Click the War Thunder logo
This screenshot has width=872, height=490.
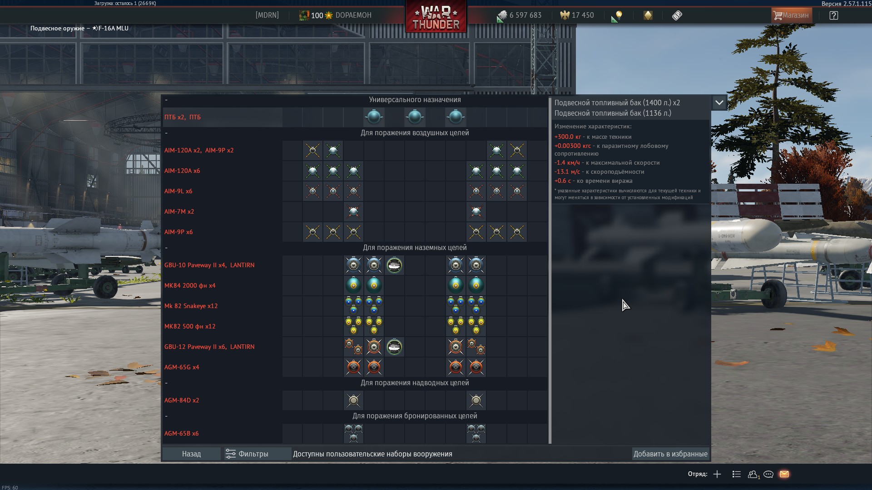pyautogui.click(x=436, y=17)
